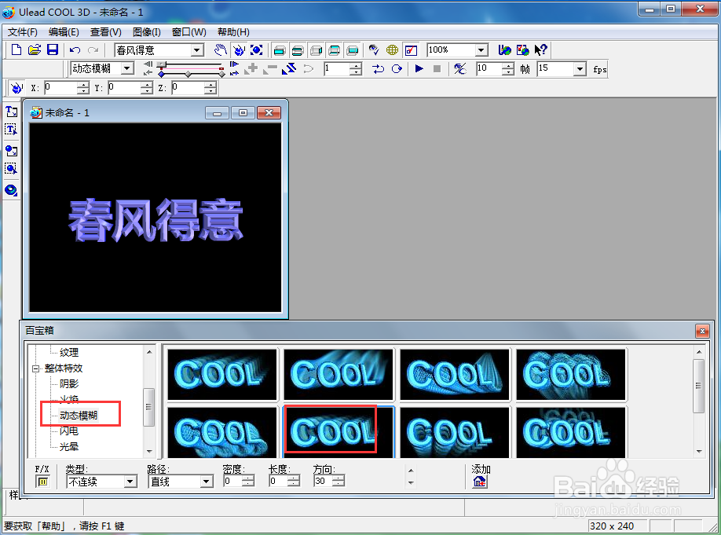Image resolution: width=721 pixels, height=535 pixels.
Task: Click the rotate icon beside X field
Action: click(16, 87)
